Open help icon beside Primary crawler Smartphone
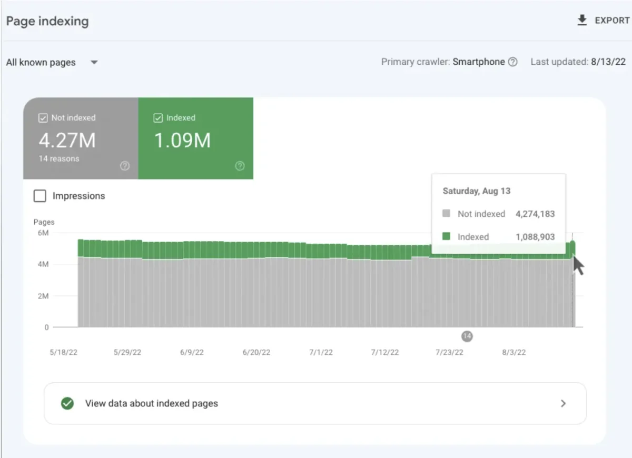The image size is (632, 458). (x=512, y=62)
